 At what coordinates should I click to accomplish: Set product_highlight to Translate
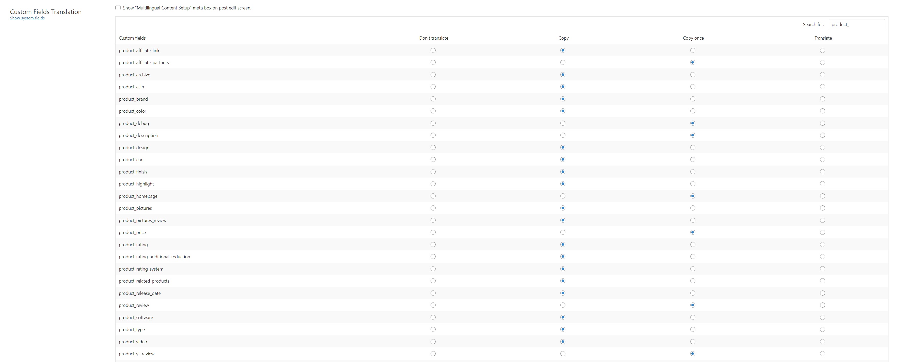823,184
